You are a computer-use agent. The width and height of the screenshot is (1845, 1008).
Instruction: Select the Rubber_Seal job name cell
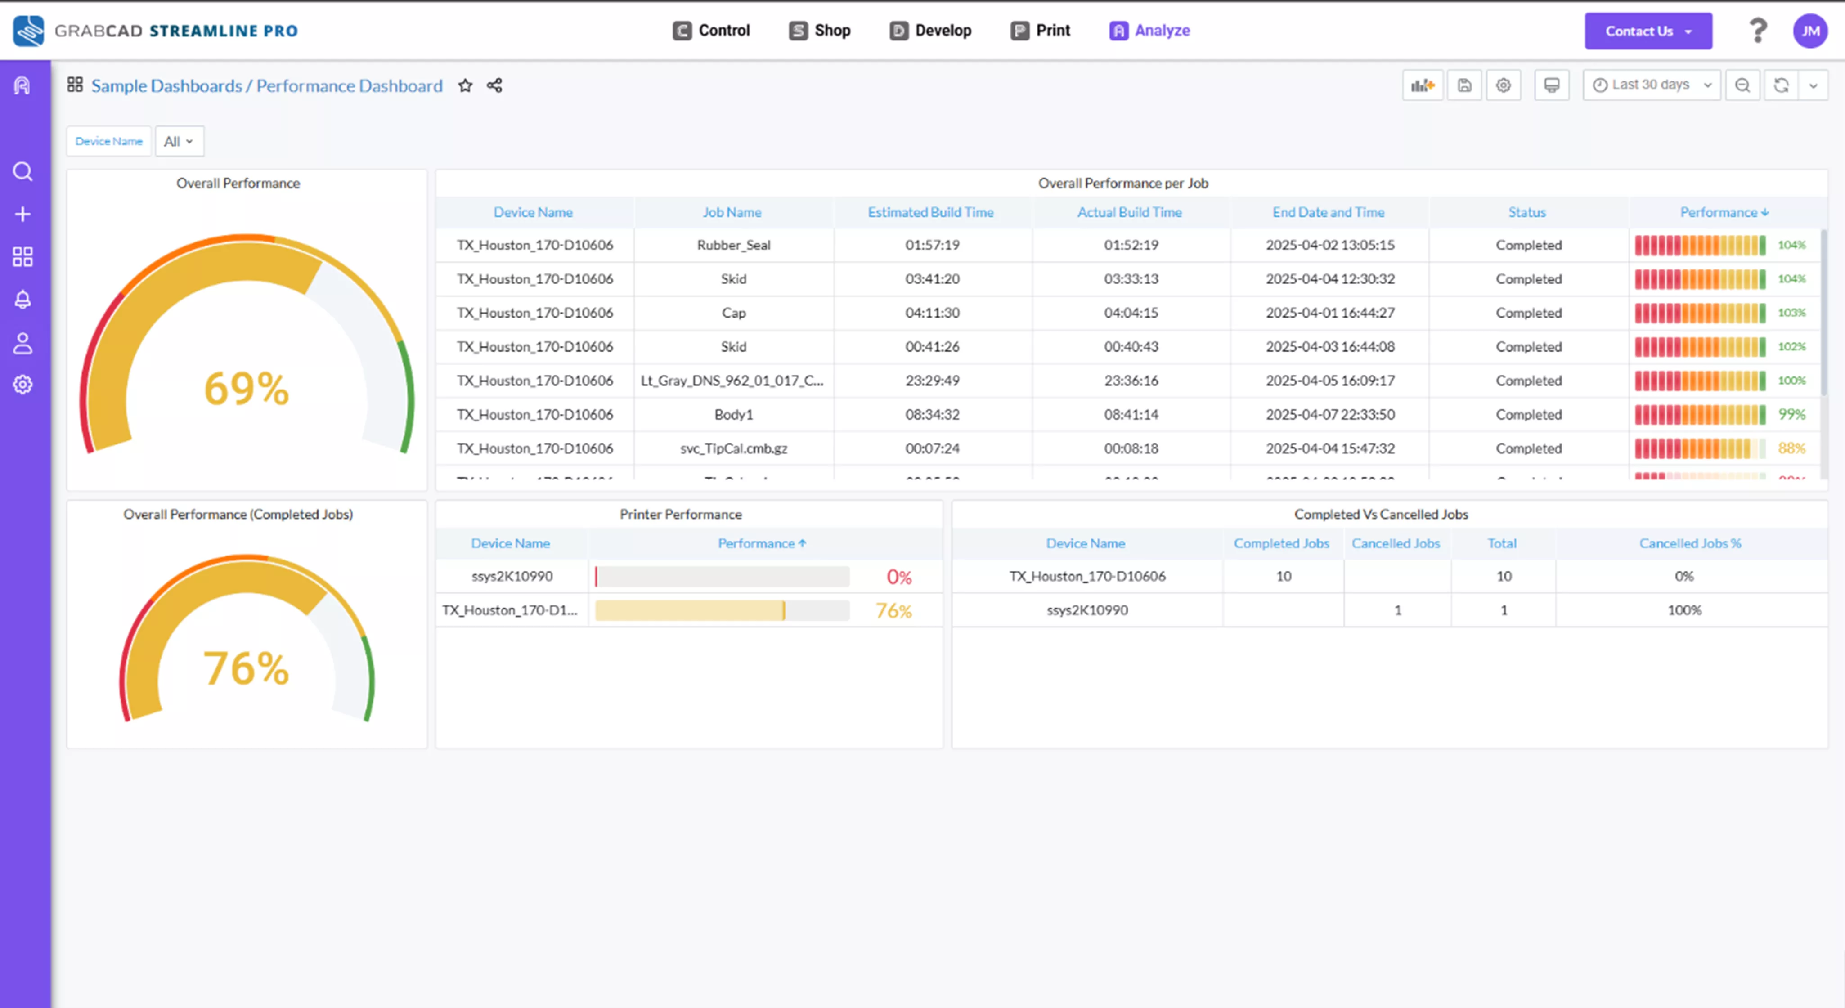tap(733, 245)
